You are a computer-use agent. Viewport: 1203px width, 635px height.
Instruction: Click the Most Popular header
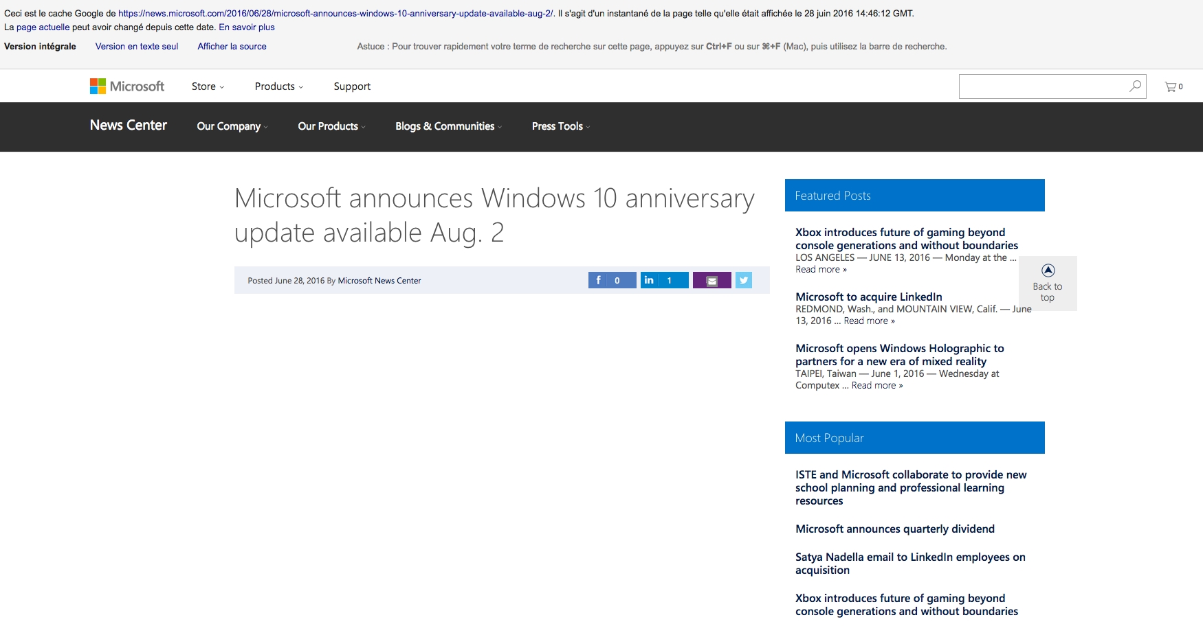(915, 438)
